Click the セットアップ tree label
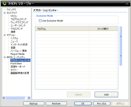 coord(12,13)
